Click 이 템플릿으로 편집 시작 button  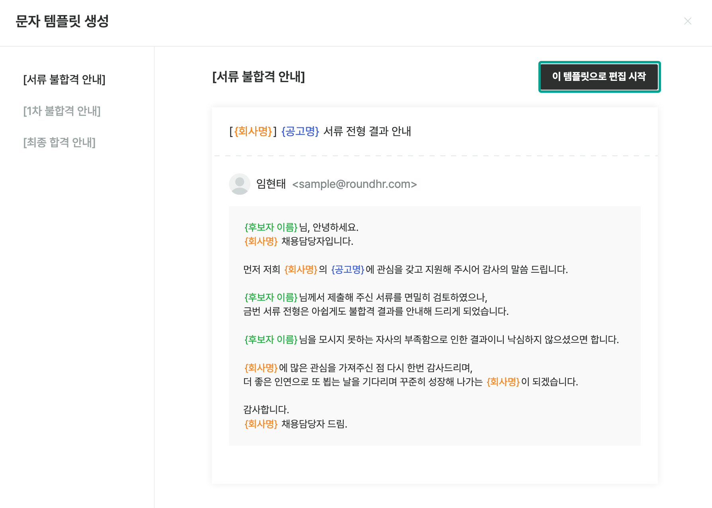599,76
